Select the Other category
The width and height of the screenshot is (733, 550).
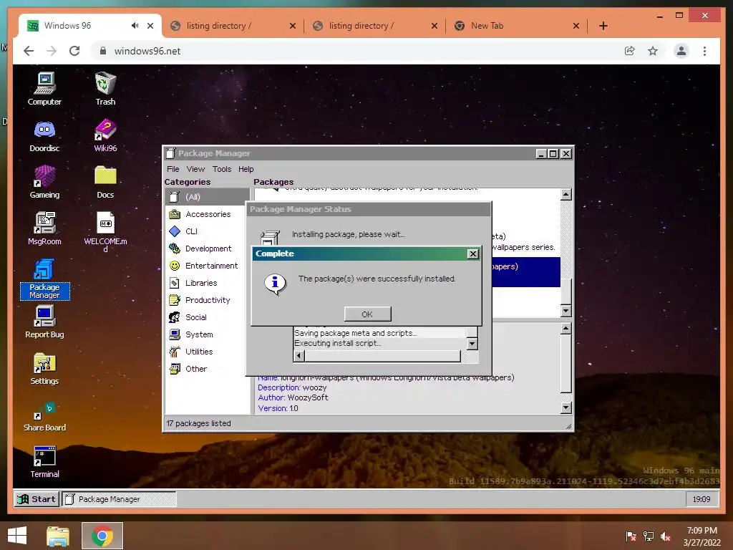click(x=207, y=369)
